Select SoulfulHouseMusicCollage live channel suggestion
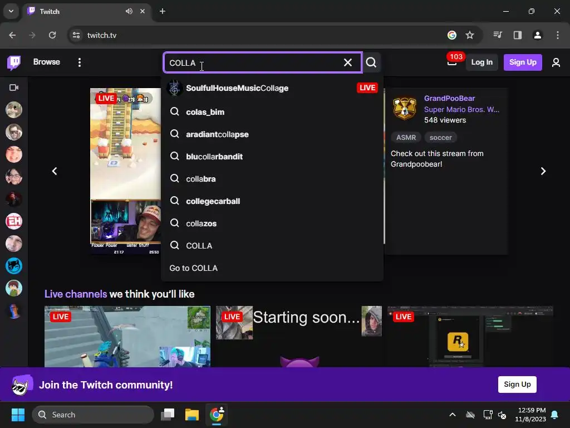 tap(272, 88)
